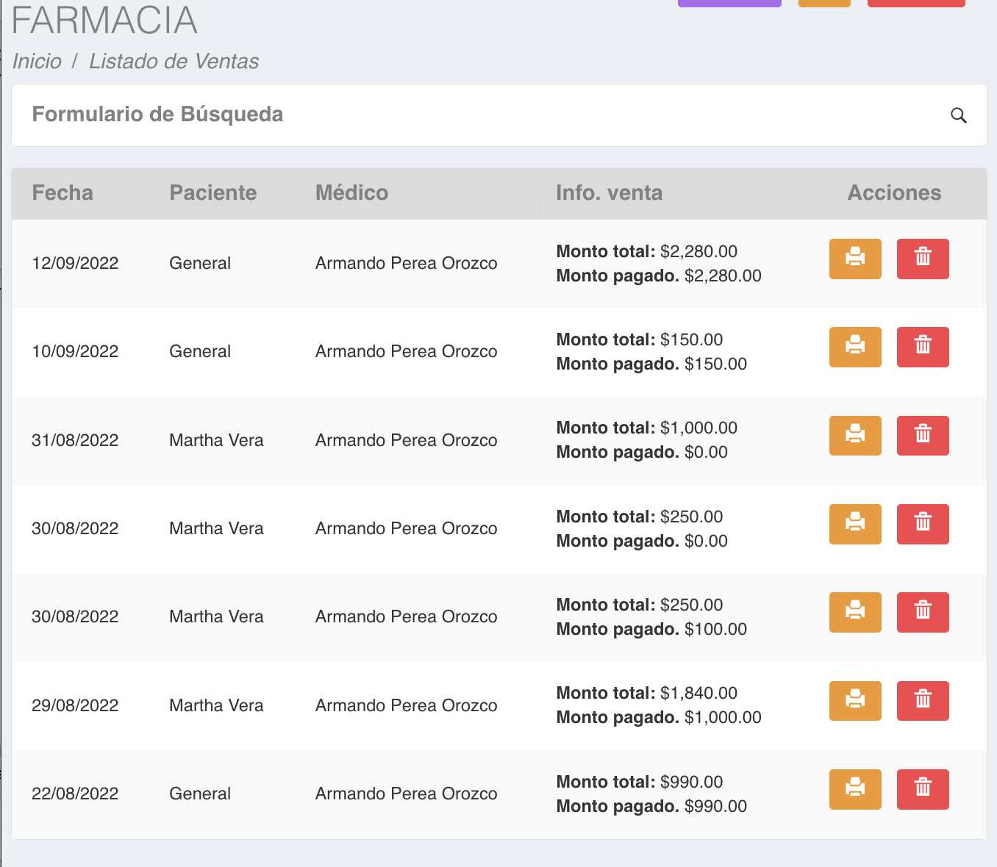
Task: Expand the Formulario de Búsqueda panel
Action: pyautogui.click(x=157, y=115)
